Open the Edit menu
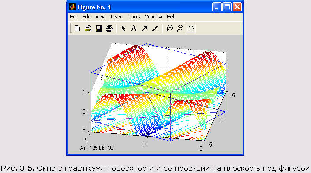This screenshot has height=173, width=311. [86, 17]
